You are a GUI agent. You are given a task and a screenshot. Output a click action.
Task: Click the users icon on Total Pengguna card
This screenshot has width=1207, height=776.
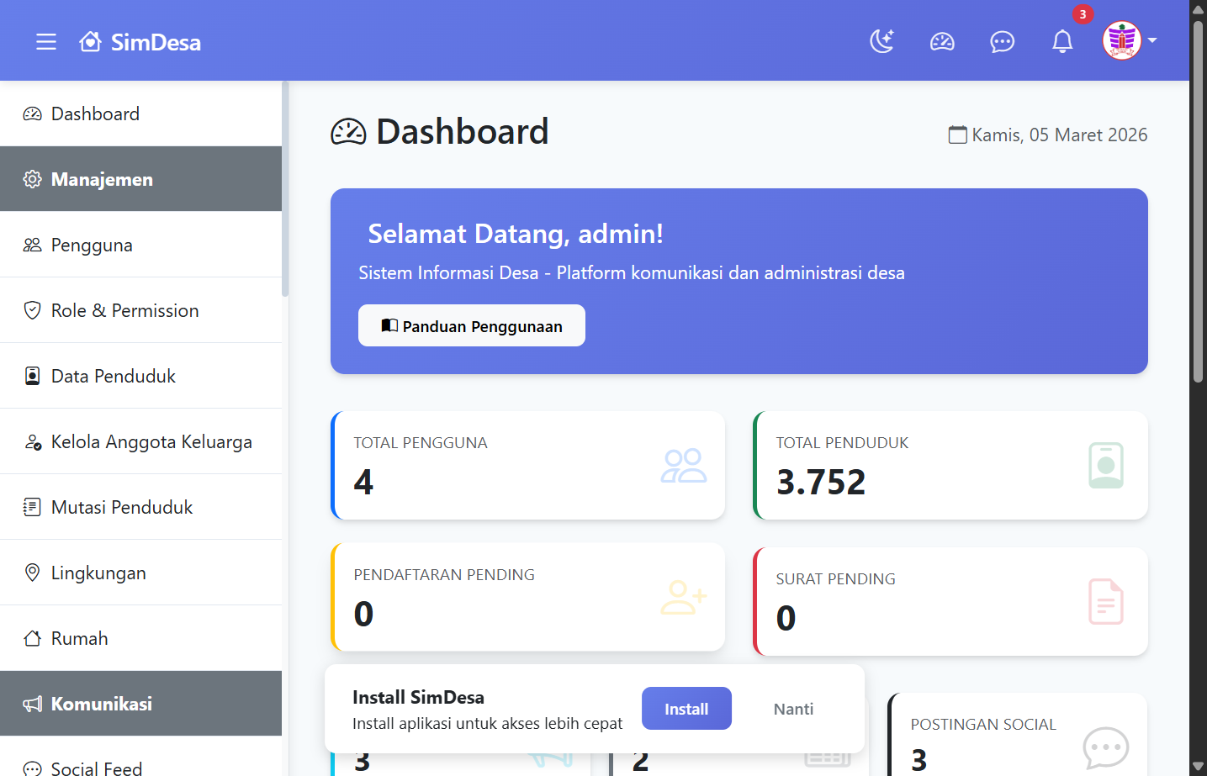[684, 465]
